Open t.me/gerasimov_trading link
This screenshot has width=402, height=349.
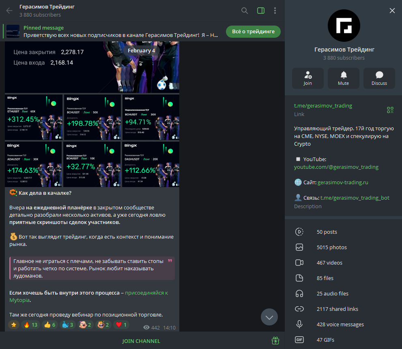pos(323,106)
